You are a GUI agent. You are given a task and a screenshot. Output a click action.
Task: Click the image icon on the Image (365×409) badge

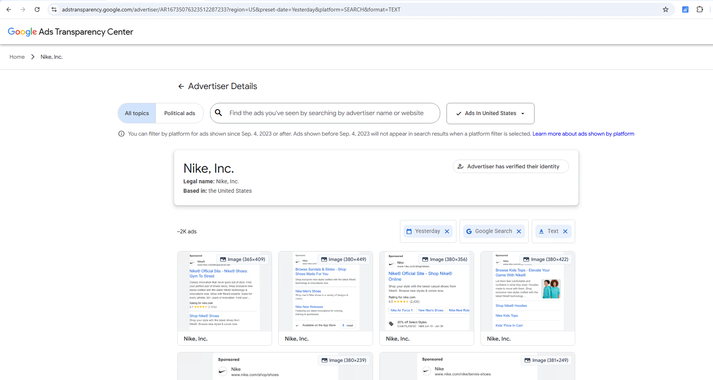point(224,259)
